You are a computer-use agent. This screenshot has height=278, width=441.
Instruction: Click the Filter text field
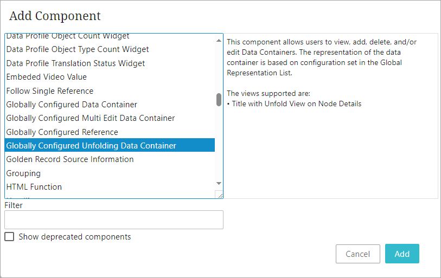click(x=114, y=219)
